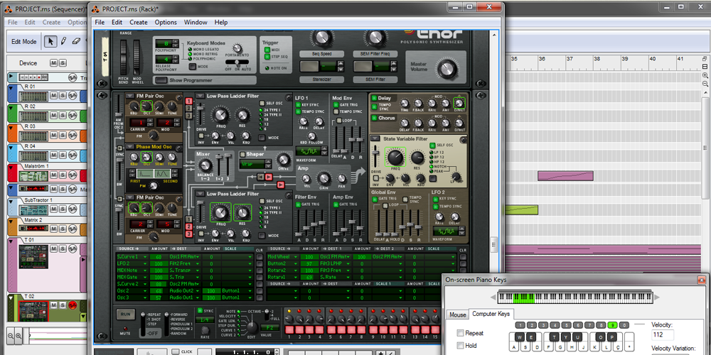Select the arrow selection tool in Sequencer
This screenshot has width=711, height=355.
point(50,41)
